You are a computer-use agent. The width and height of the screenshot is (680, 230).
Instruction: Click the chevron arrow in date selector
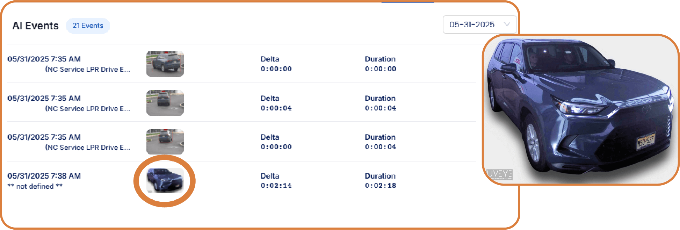[x=507, y=24]
